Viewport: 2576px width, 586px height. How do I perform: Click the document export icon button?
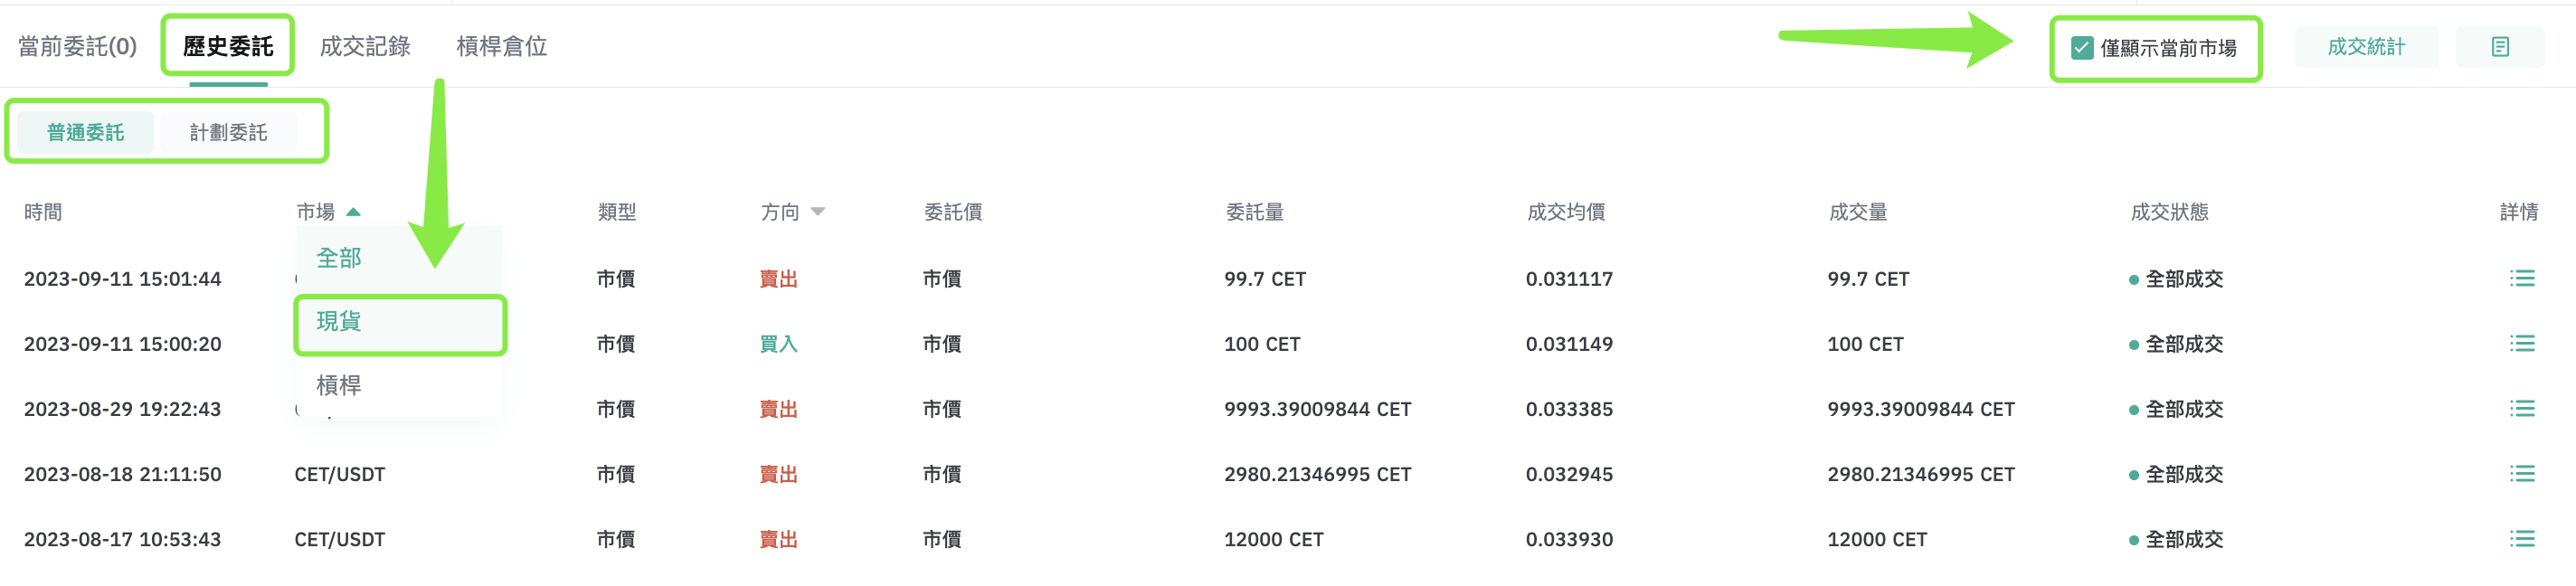2500,47
